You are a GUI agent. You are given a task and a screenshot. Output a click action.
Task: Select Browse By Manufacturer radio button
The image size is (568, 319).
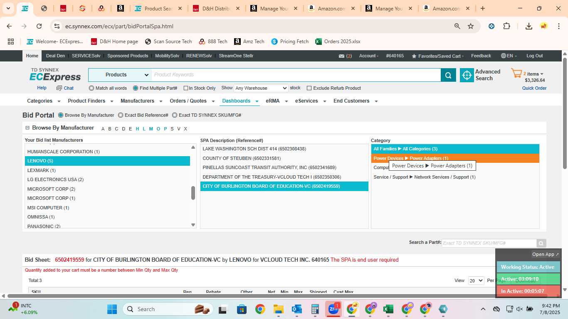click(61, 115)
